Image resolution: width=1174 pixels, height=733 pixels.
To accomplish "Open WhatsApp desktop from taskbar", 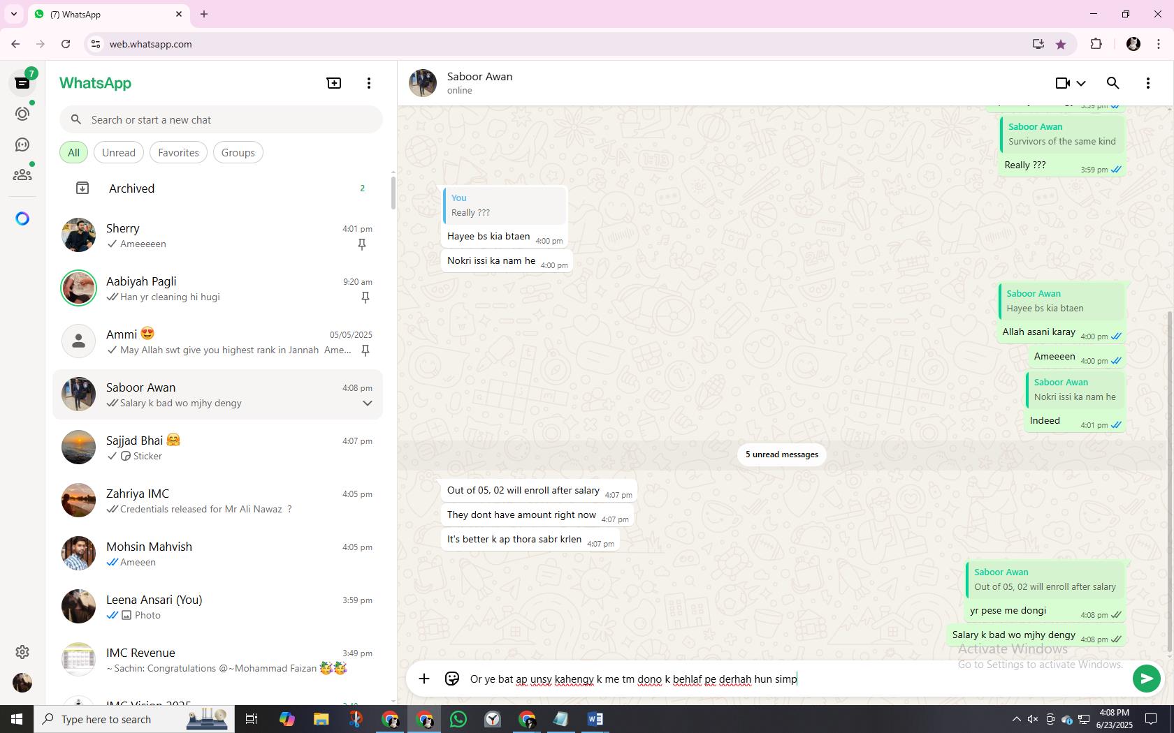I will point(458,719).
